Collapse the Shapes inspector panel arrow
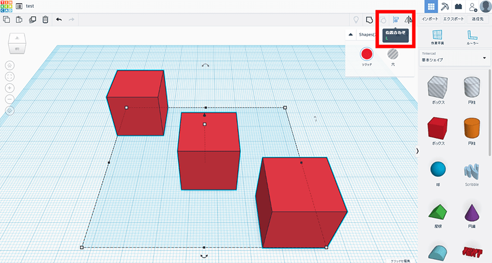This screenshot has width=492, height=263. pyautogui.click(x=351, y=34)
